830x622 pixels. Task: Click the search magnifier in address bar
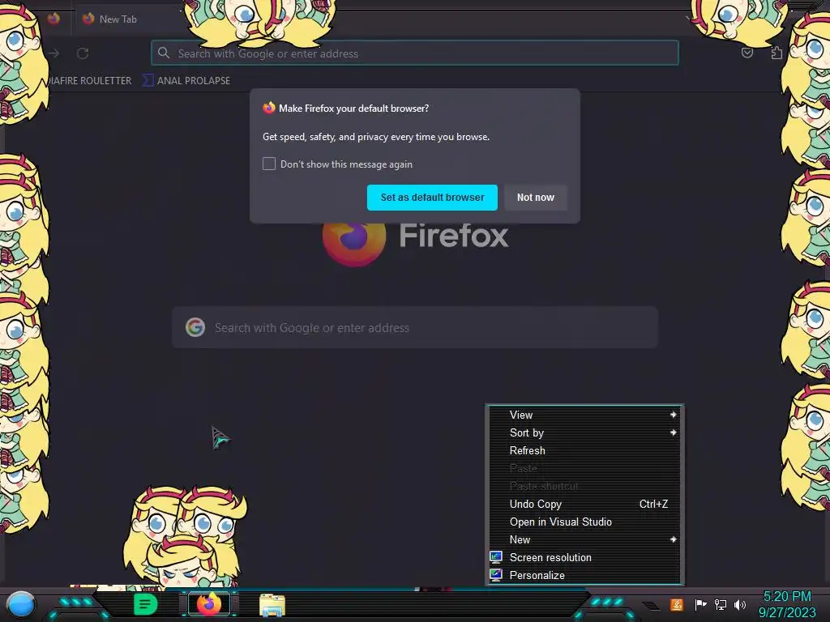pyautogui.click(x=164, y=53)
